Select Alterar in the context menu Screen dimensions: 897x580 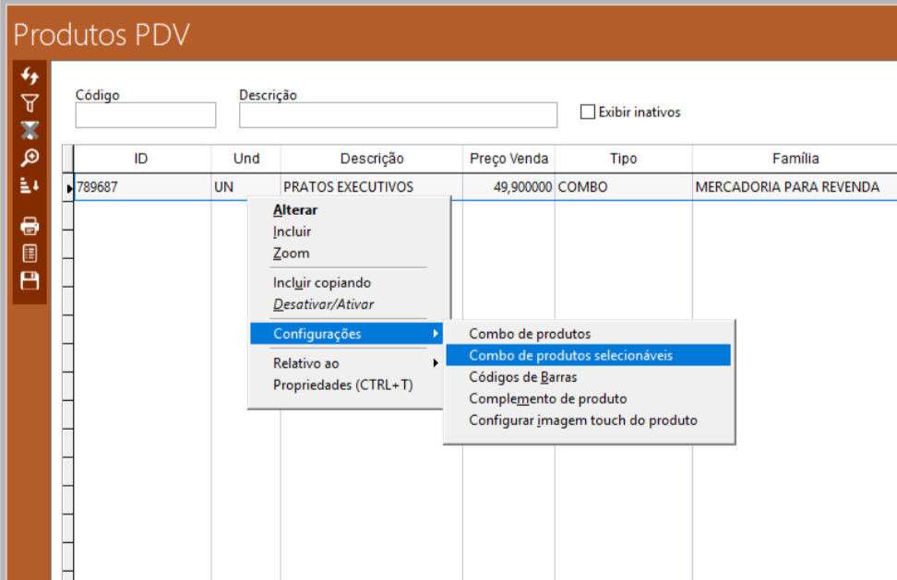click(295, 210)
